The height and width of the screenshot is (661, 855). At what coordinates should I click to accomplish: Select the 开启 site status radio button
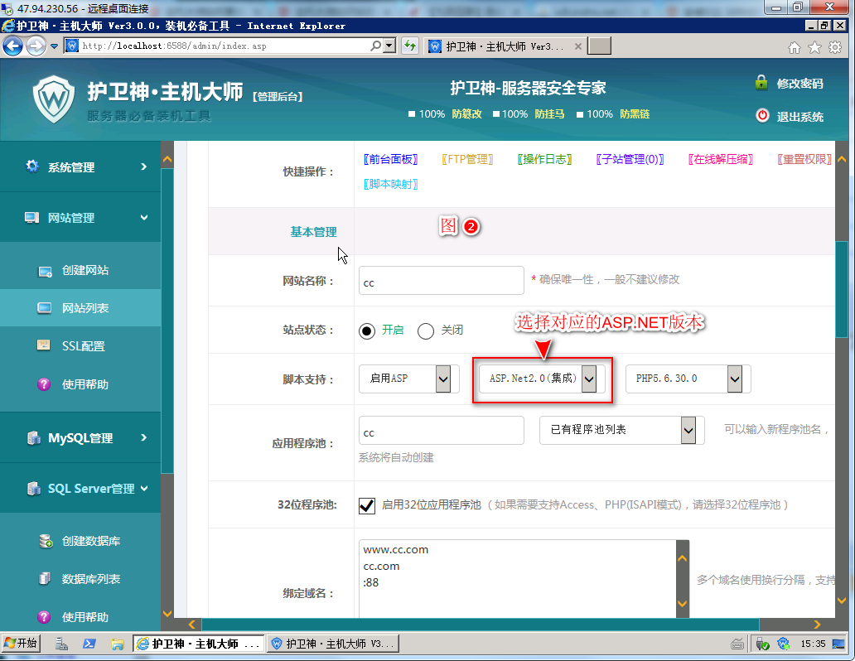tap(367, 330)
